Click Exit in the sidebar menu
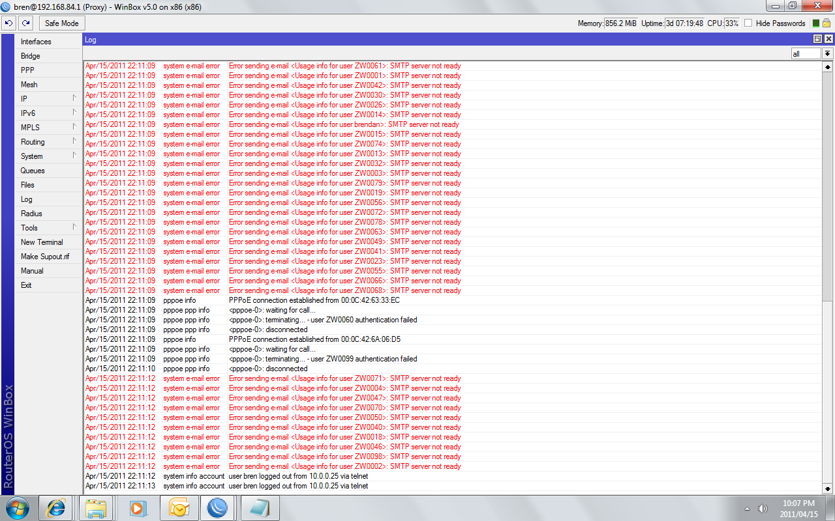This screenshot has height=521, width=835. pos(49,285)
